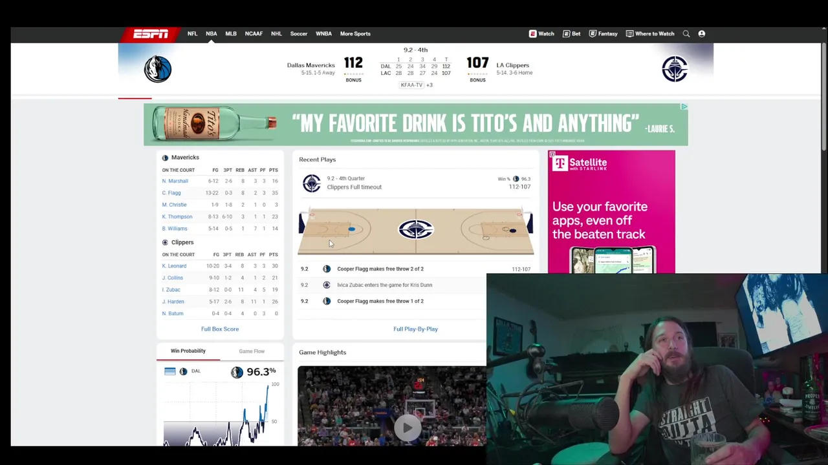This screenshot has height=465, width=828.
Task: Click the Clippers team icon in box score
Action: (x=165, y=242)
